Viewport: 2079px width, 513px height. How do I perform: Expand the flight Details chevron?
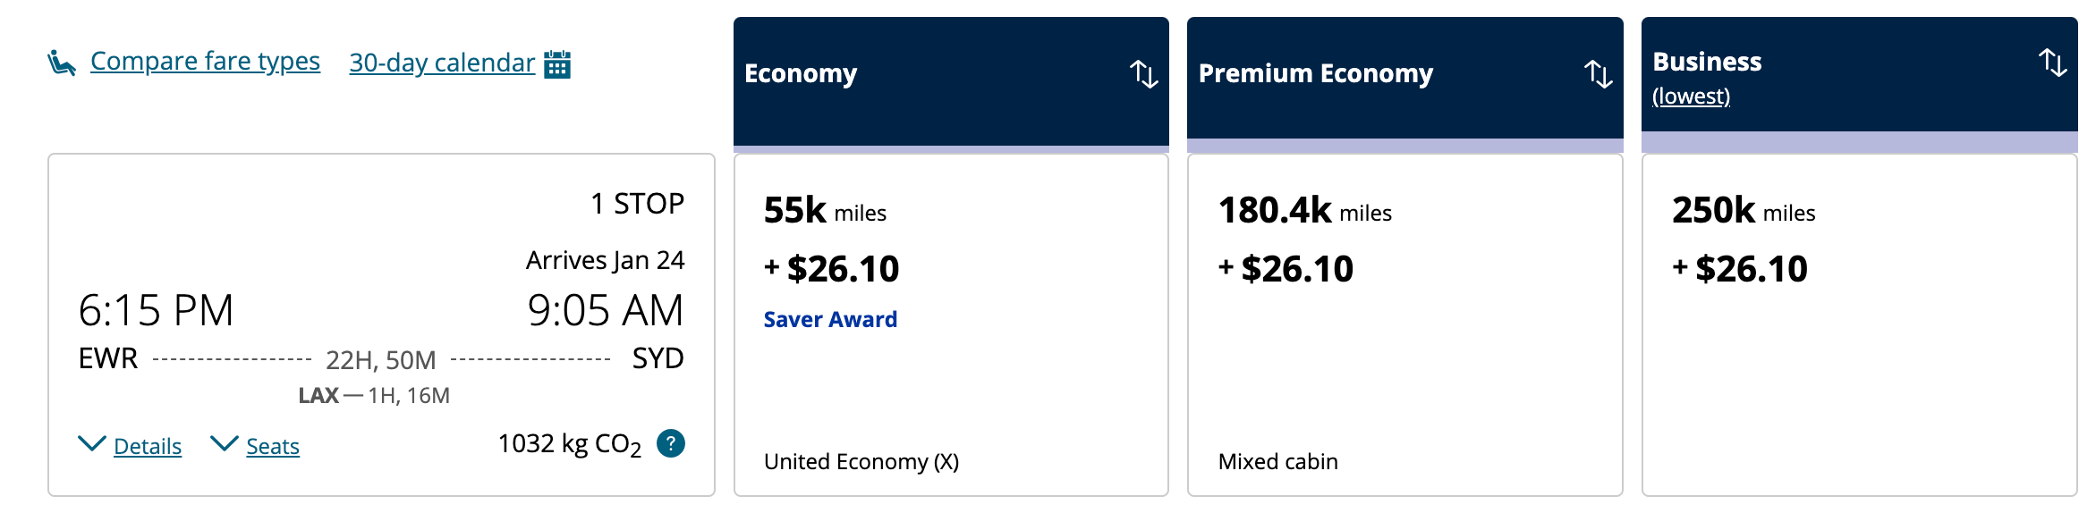(91, 444)
